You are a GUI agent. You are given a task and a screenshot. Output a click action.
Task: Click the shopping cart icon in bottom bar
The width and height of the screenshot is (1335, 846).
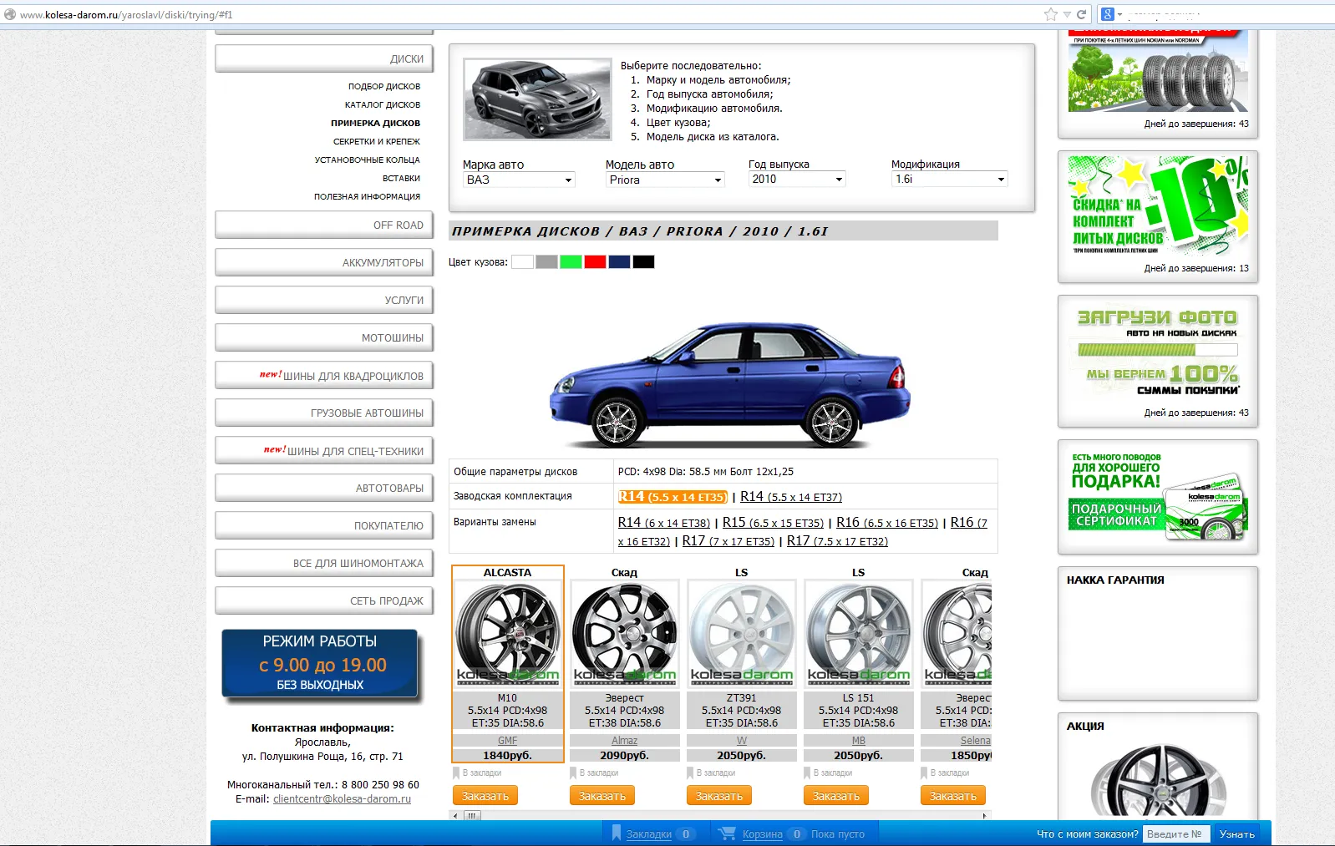(x=727, y=833)
